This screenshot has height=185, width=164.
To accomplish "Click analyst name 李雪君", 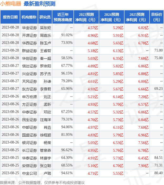I will [45, 89].
